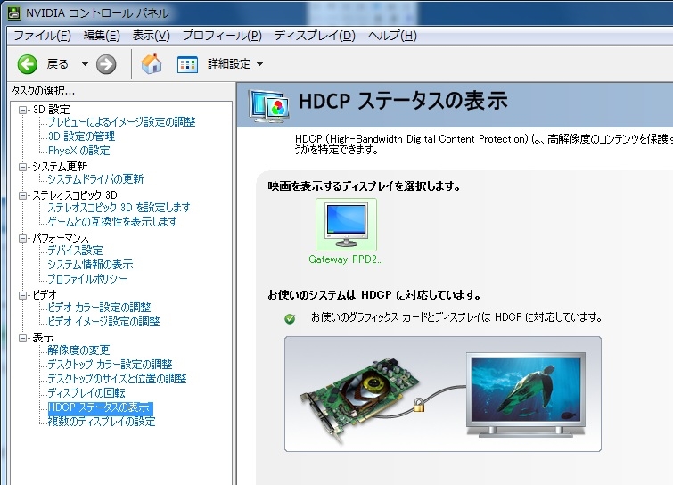Collapse the 表示 tree node

coord(22,338)
